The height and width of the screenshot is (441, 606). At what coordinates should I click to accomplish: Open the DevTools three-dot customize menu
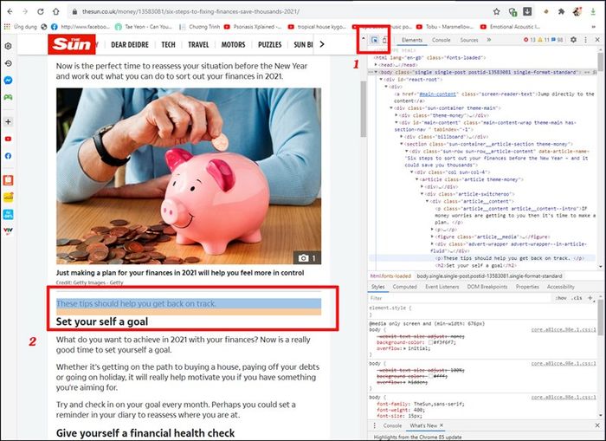[x=585, y=40]
